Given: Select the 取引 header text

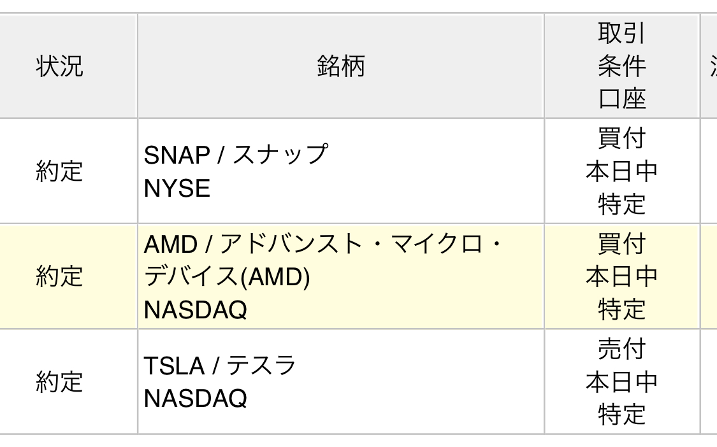Looking at the screenshot, I should pos(621,34).
